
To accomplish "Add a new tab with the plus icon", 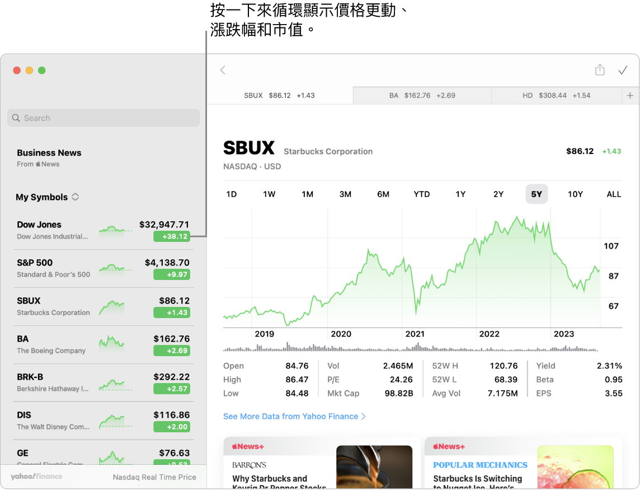I will point(630,96).
